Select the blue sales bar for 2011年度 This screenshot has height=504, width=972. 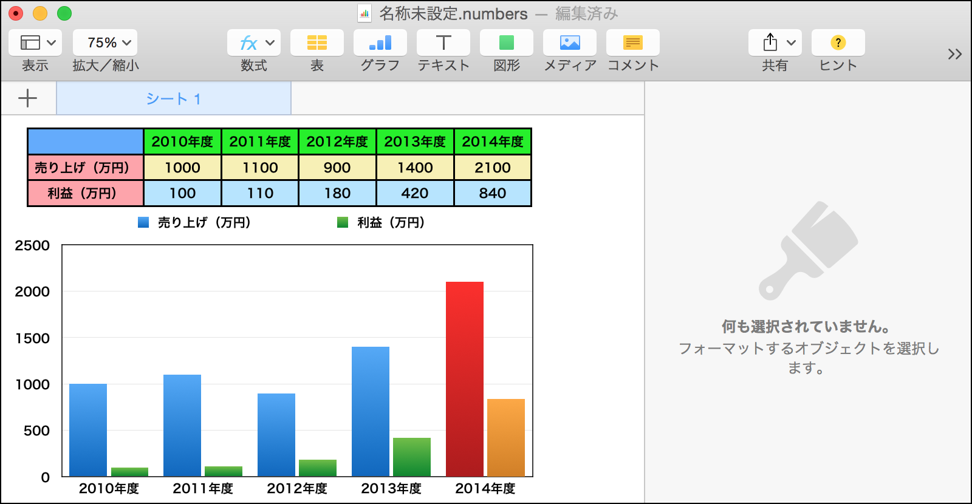pyautogui.click(x=182, y=425)
